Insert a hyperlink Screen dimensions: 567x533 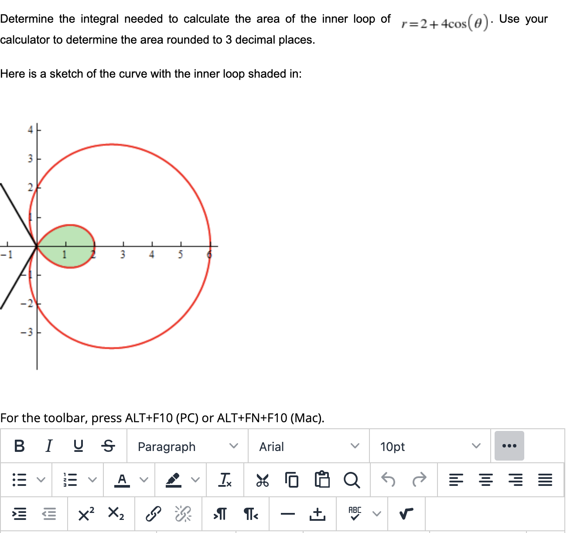tap(154, 515)
